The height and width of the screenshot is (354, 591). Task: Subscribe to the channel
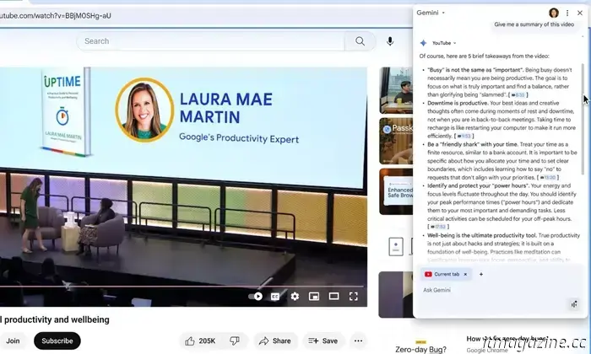click(57, 341)
